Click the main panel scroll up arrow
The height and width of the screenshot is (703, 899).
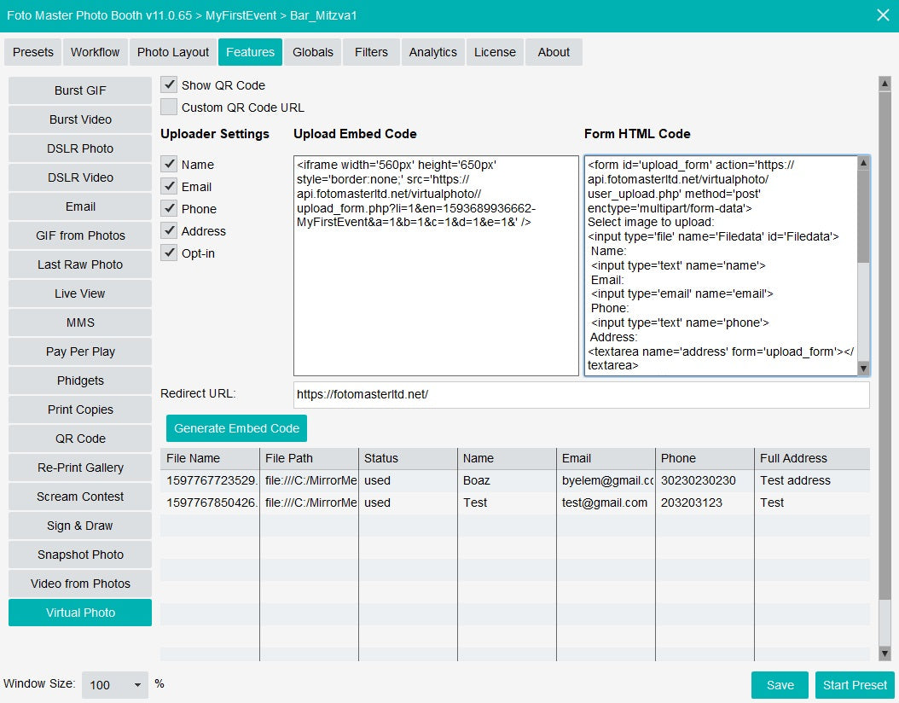pos(884,84)
